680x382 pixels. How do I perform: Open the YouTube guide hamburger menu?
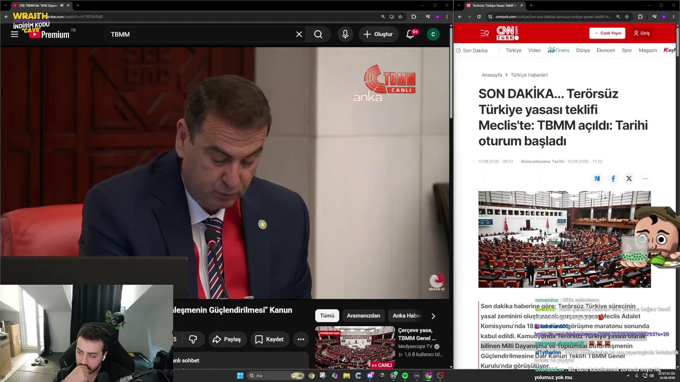(14, 34)
